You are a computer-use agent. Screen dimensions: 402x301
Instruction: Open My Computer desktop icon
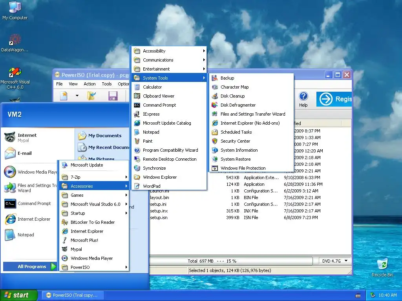coord(15,11)
